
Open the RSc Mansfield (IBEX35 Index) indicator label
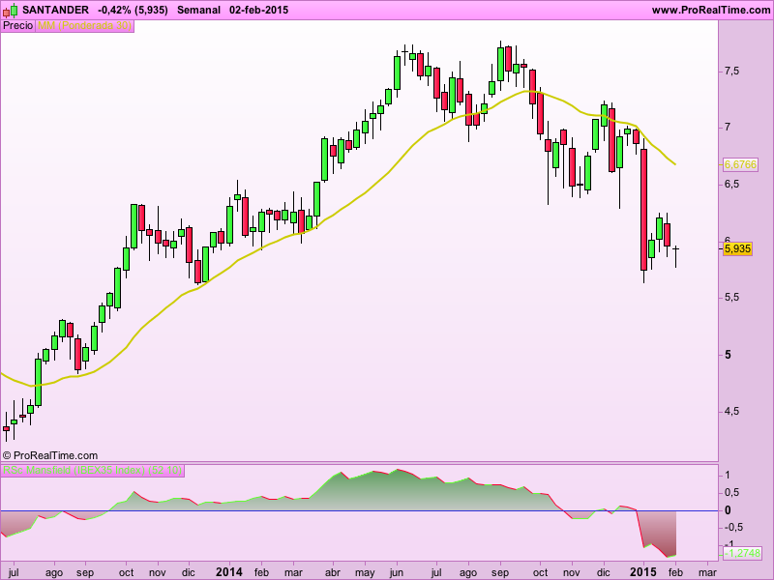click(93, 470)
